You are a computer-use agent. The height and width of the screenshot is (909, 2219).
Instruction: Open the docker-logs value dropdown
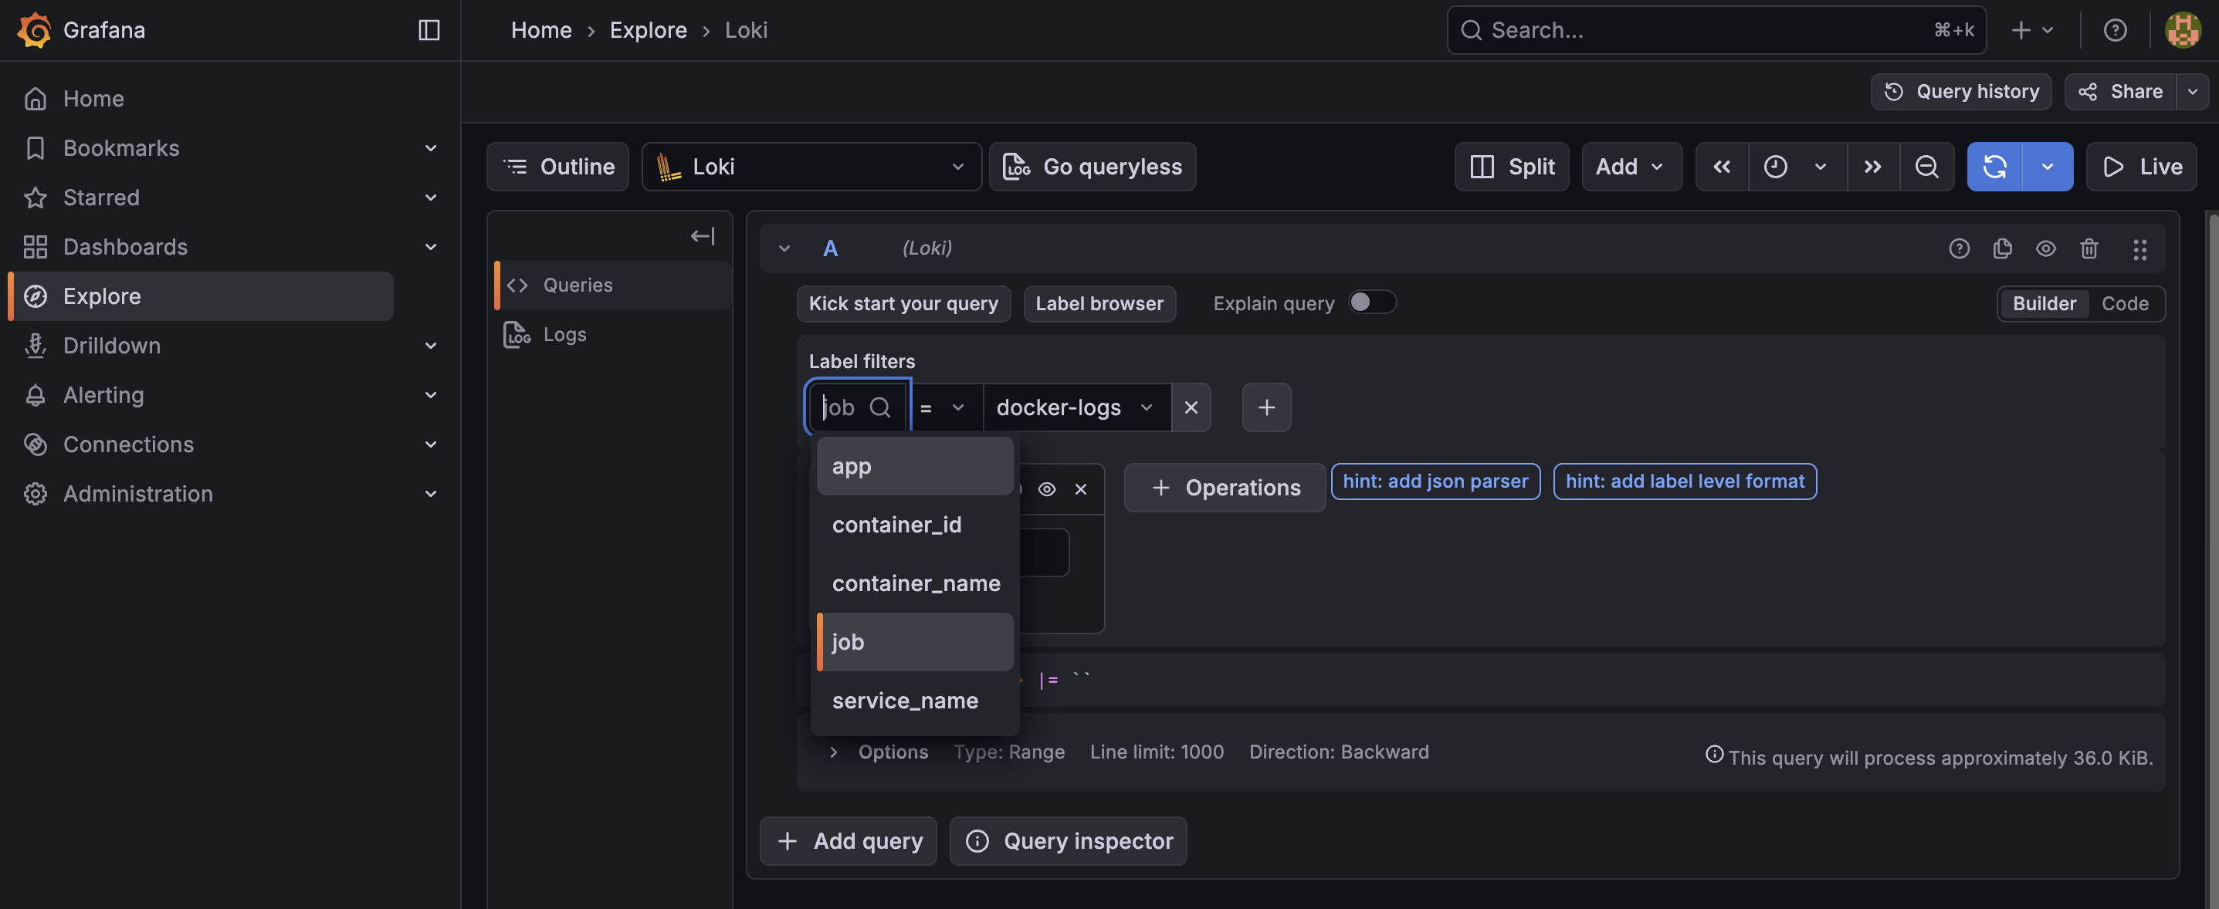pos(1077,407)
